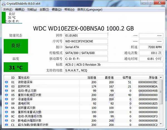Select the 启动-停止次数 attribute row
Image resolution: width=167 pixels, height=130 pixels.
click(82, 91)
